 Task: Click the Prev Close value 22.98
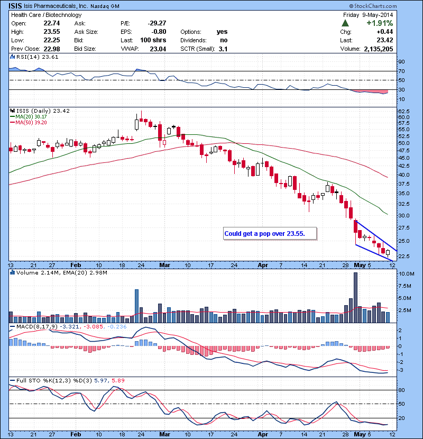[x=52, y=49]
